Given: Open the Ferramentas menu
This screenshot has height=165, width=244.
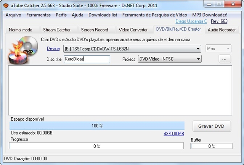Looking at the screenshot, I should tap(39, 15).
